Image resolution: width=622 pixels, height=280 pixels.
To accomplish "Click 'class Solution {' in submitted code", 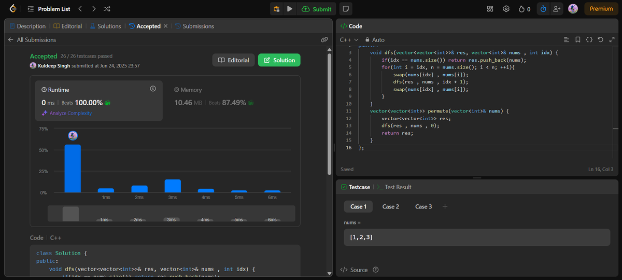I will [61, 253].
